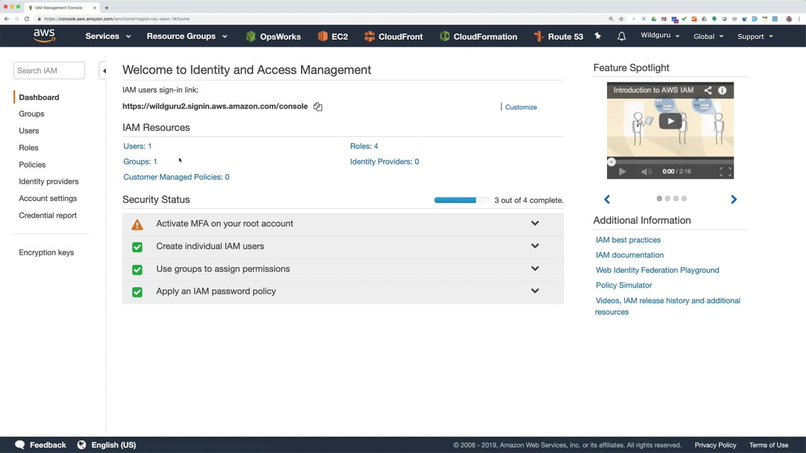Open the Wildguru account dropdown
This screenshot has height=453, width=806.
click(x=660, y=36)
